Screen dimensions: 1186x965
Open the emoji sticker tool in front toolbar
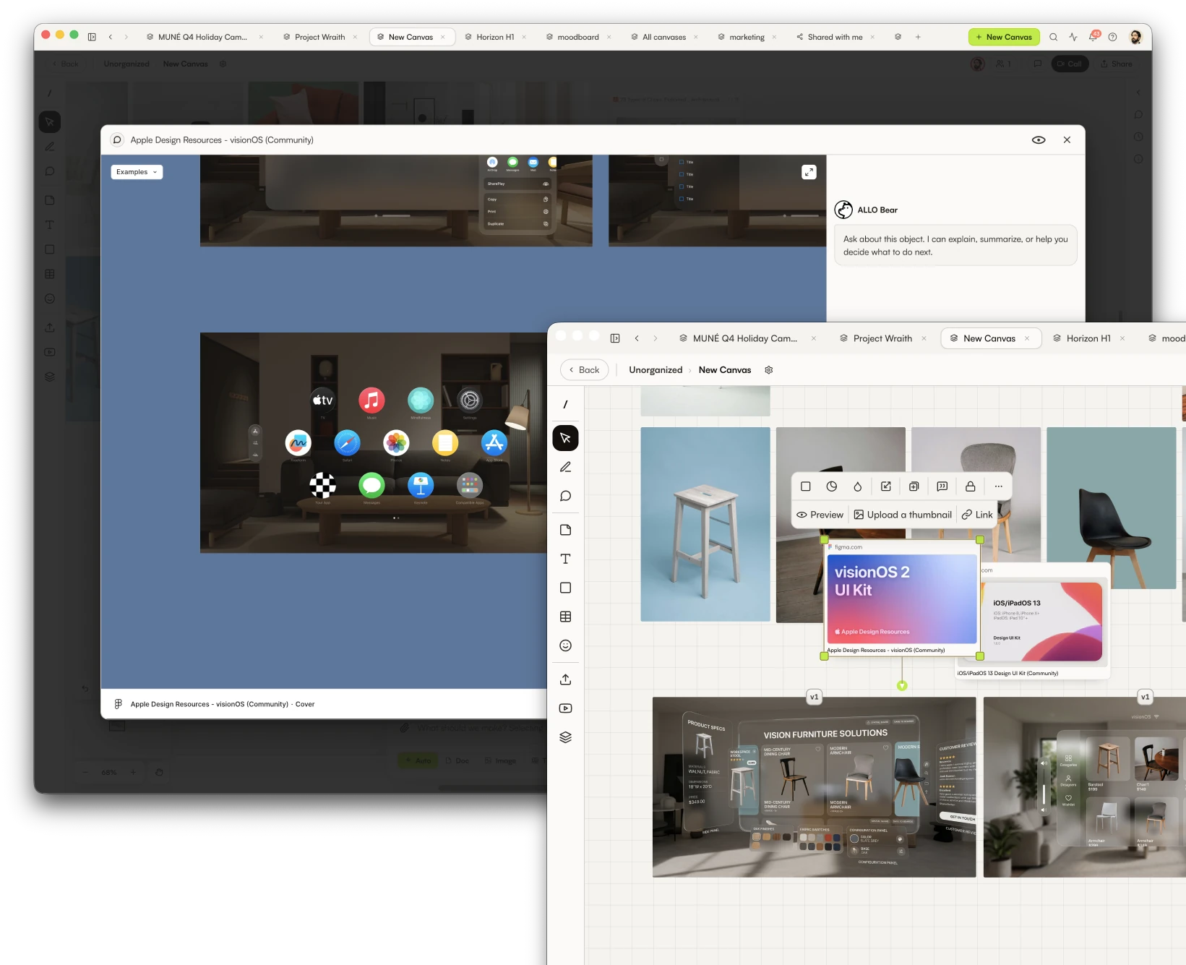point(565,646)
